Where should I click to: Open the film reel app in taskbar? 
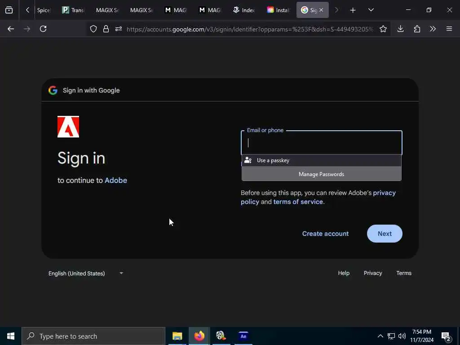(x=221, y=336)
